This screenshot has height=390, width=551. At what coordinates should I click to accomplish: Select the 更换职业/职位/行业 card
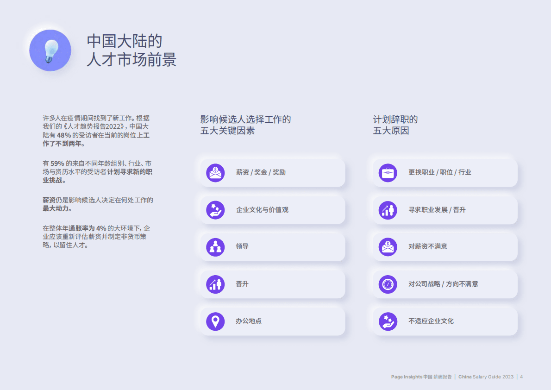point(444,173)
